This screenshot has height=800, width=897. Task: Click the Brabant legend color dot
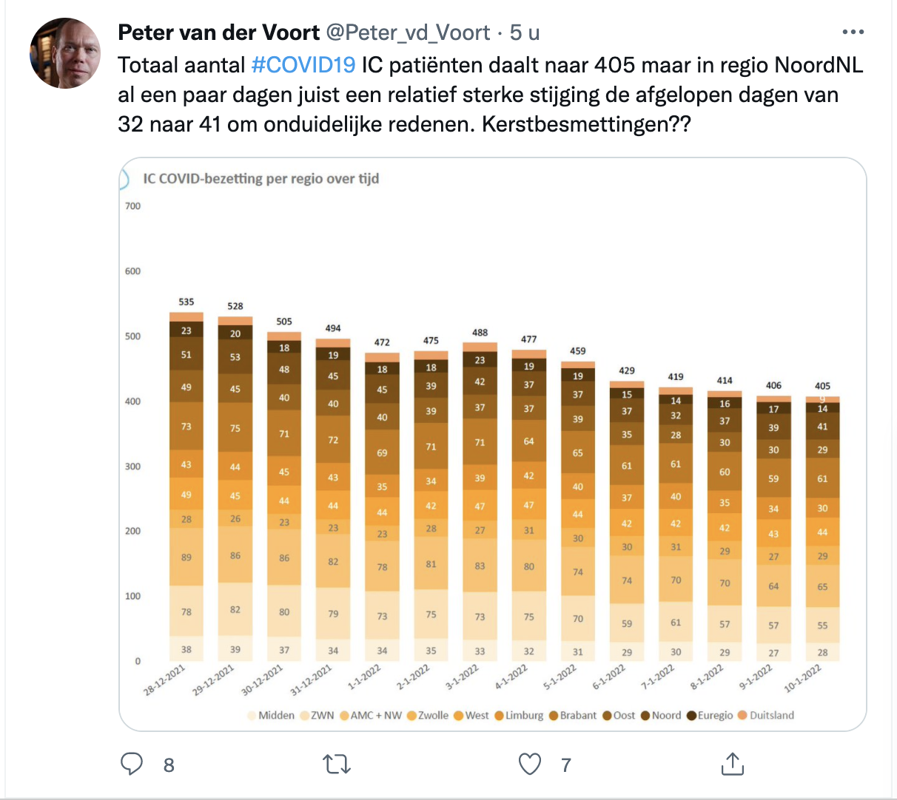point(554,716)
